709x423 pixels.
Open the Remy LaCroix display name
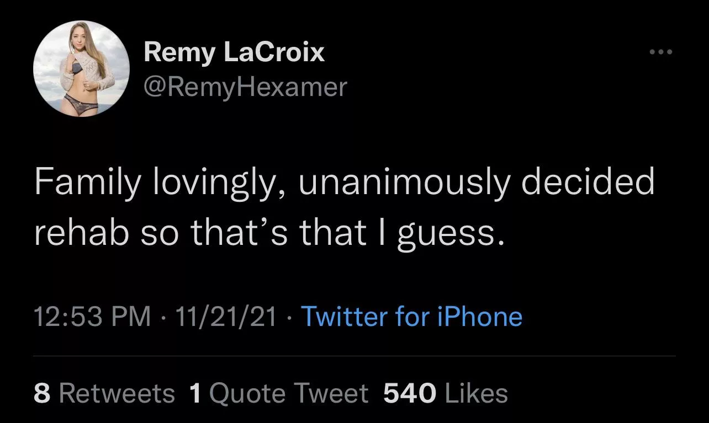[234, 53]
